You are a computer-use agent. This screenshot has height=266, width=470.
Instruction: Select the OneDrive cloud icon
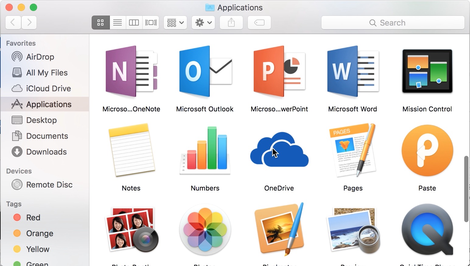[279, 149]
